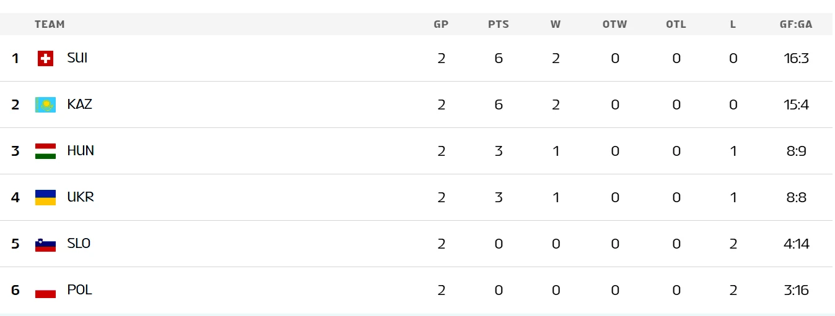Click the Poland flag icon
This screenshot has width=835, height=316.
45,290
